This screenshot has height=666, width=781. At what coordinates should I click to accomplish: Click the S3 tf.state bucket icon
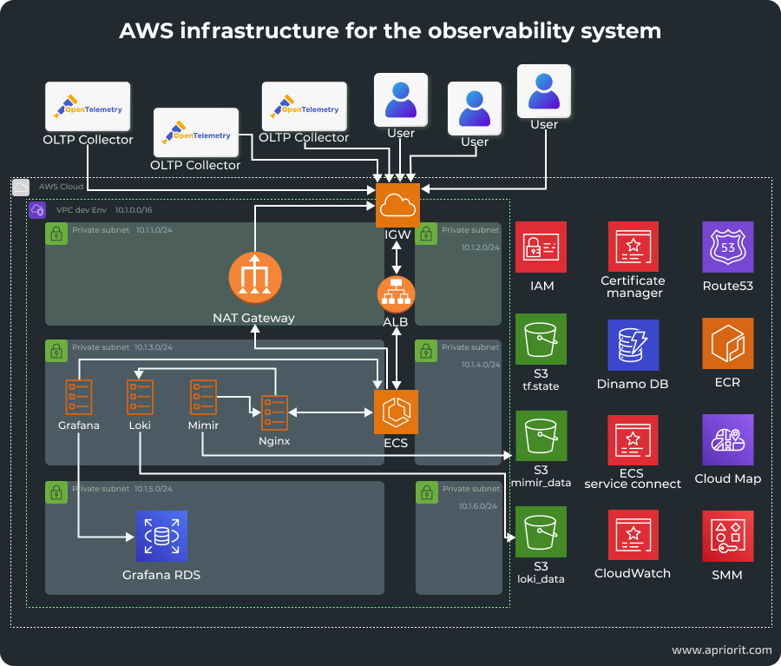(541, 339)
